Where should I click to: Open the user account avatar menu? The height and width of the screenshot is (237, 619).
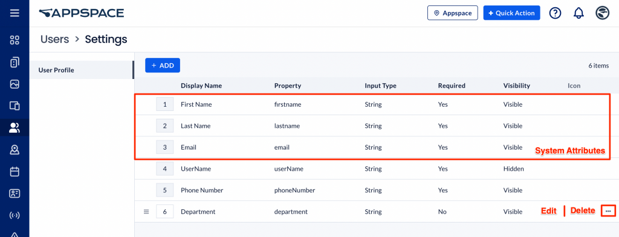pyautogui.click(x=601, y=13)
